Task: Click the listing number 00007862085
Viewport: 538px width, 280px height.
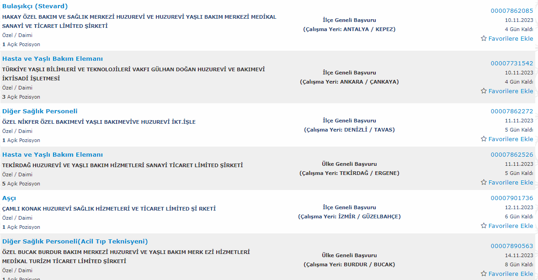Action: click(x=512, y=11)
